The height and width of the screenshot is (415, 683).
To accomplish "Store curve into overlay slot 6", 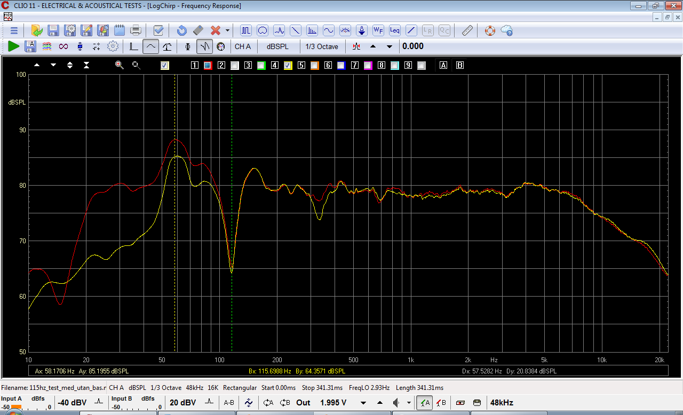I will (328, 65).
